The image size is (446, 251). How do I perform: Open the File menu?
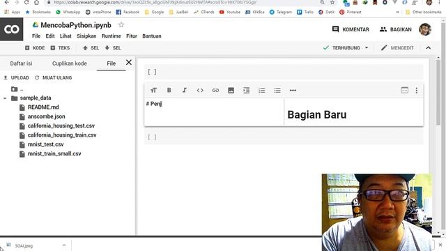click(36, 36)
